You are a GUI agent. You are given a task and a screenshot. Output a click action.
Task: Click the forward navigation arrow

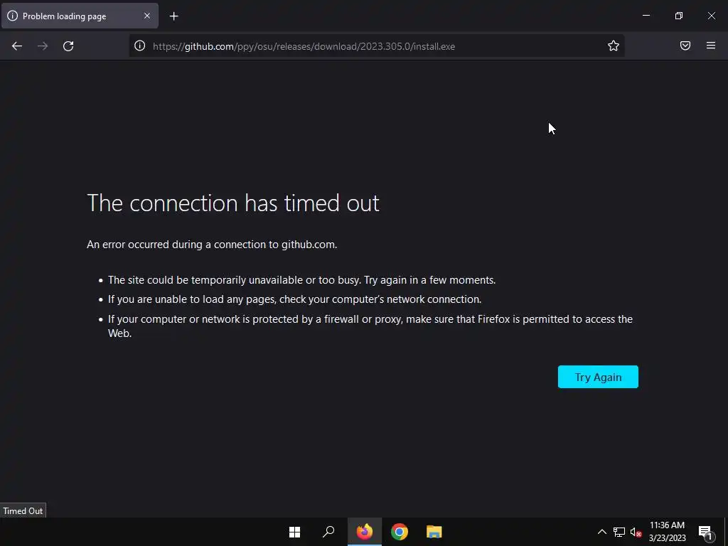point(43,46)
